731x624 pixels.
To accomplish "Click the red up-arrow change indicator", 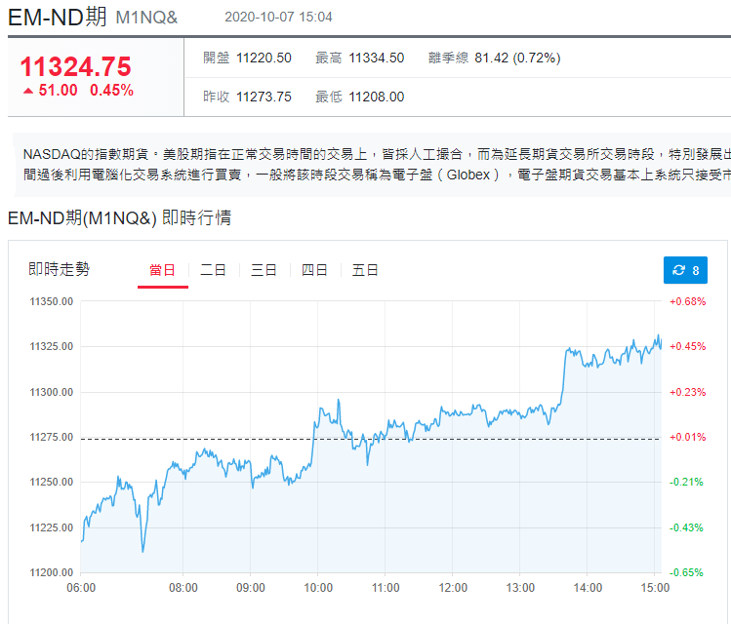I will (28, 91).
